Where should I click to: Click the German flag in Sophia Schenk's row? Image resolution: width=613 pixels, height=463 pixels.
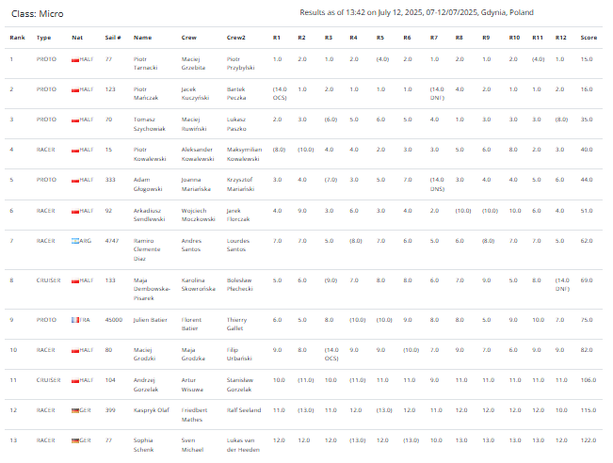75,440
